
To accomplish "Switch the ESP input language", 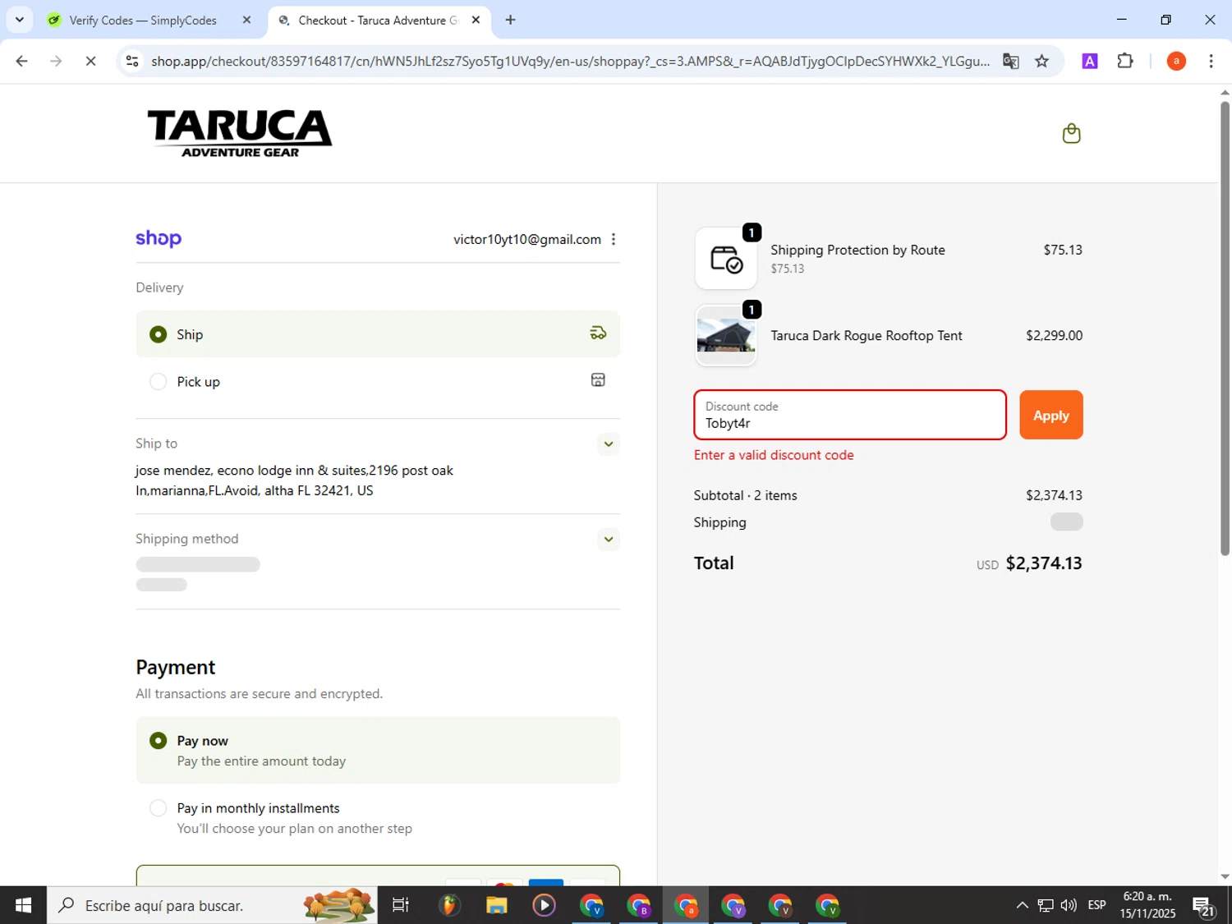I will click(x=1096, y=905).
